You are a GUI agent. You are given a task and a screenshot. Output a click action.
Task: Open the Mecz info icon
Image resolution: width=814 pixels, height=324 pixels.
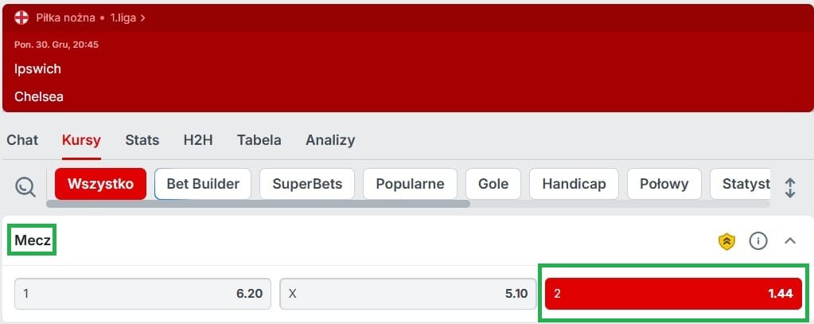758,241
